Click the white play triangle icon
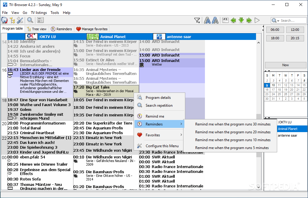This screenshot has width=308, height=198. pyautogui.click(x=257, y=20)
